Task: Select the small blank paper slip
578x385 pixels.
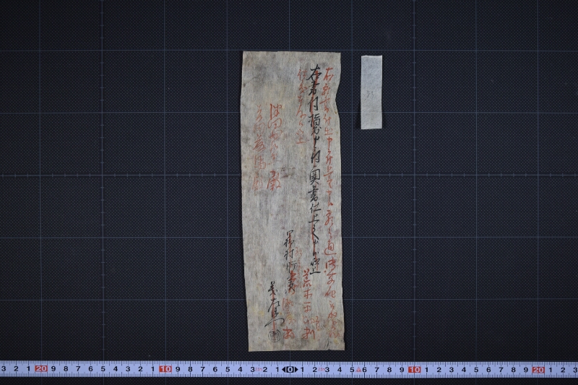Action: (x=371, y=92)
